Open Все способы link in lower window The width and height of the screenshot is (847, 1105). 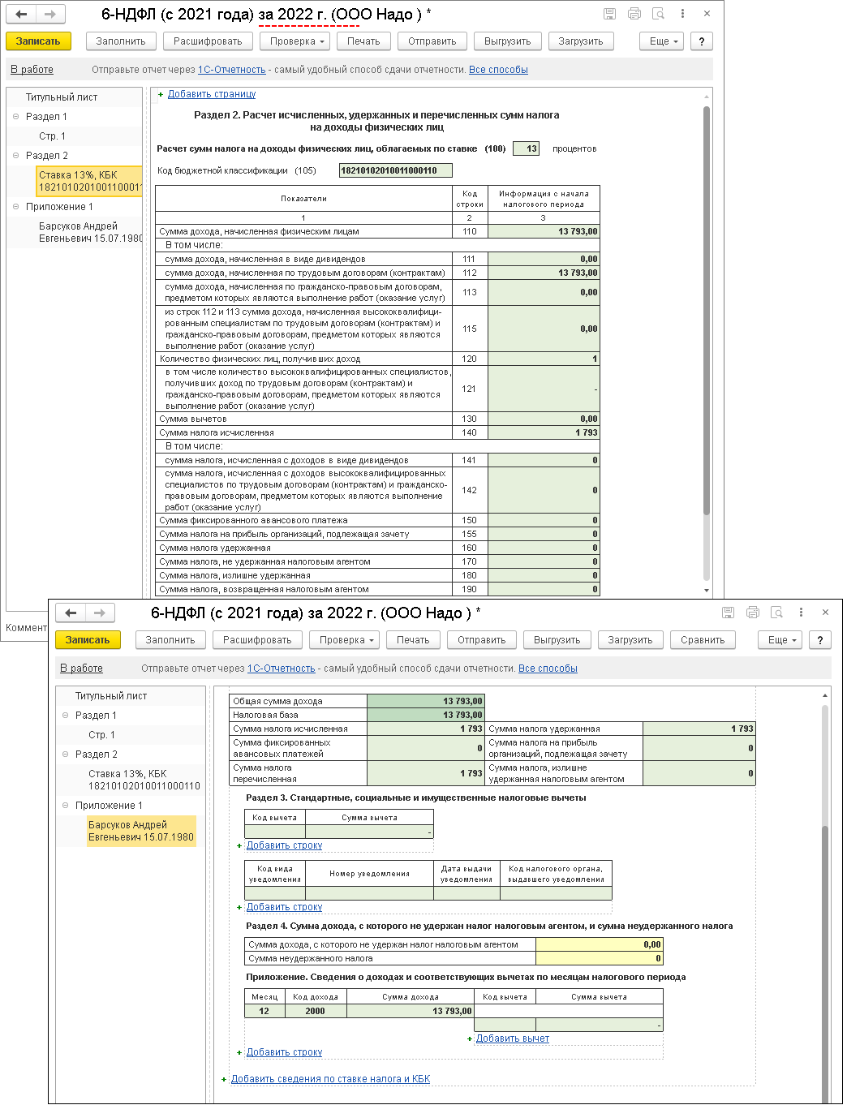click(x=548, y=669)
